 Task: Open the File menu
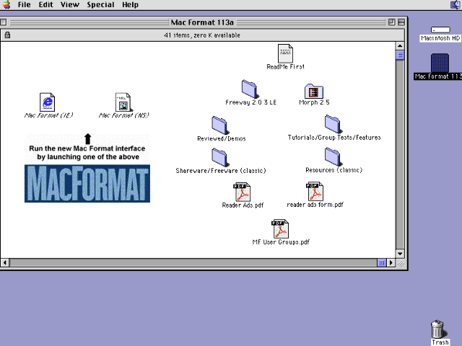click(x=24, y=5)
